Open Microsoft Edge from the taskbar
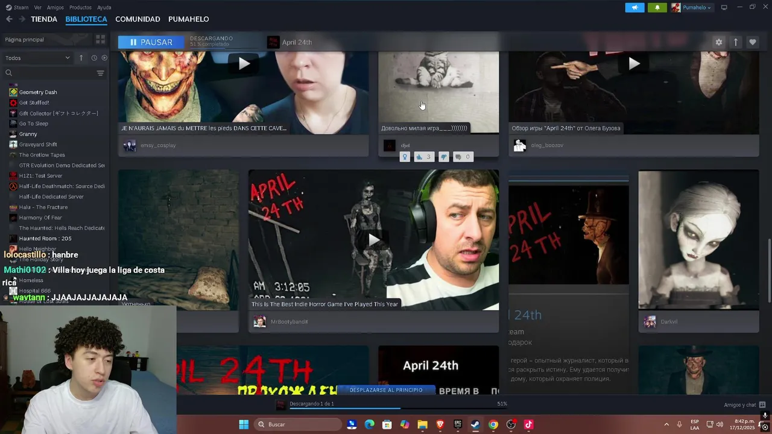This screenshot has width=772, height=434. pos(369,424)
